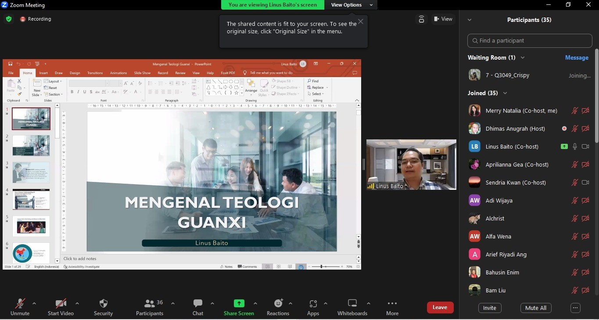Open Whiteboards from the toolbar
This screenshot has width=599, height=320.
(352, 303)
